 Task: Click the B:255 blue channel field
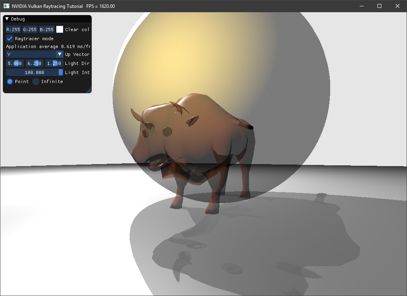(46, 30)
